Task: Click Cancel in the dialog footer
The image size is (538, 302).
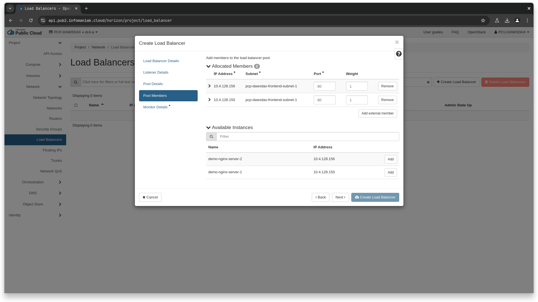Action: click(150, 197)
